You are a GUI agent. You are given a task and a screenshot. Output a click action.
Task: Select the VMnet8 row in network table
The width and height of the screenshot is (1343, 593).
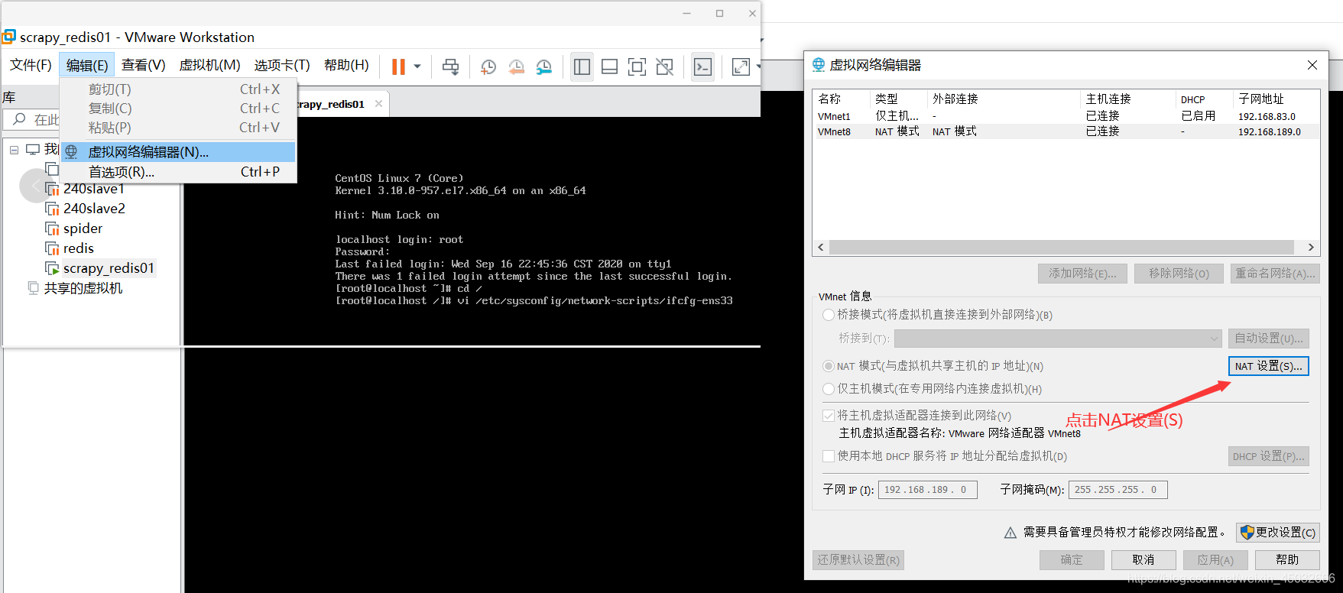(x=1066, y=131)
